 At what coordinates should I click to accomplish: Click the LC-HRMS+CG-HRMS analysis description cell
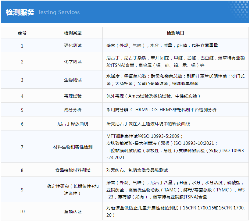(x=161, y=110)
